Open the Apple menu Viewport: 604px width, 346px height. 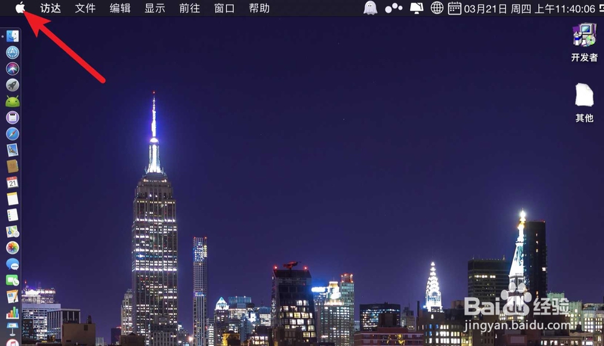click(20, 7)
